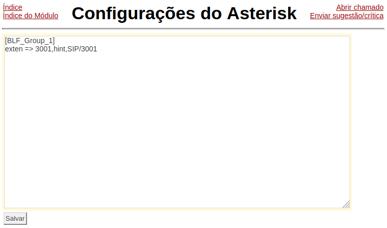Click the horizontal divider line under the header
Image resolution: width=387 pixels, height=228 pixels.
pyautogui.click(x=193, y=29)
